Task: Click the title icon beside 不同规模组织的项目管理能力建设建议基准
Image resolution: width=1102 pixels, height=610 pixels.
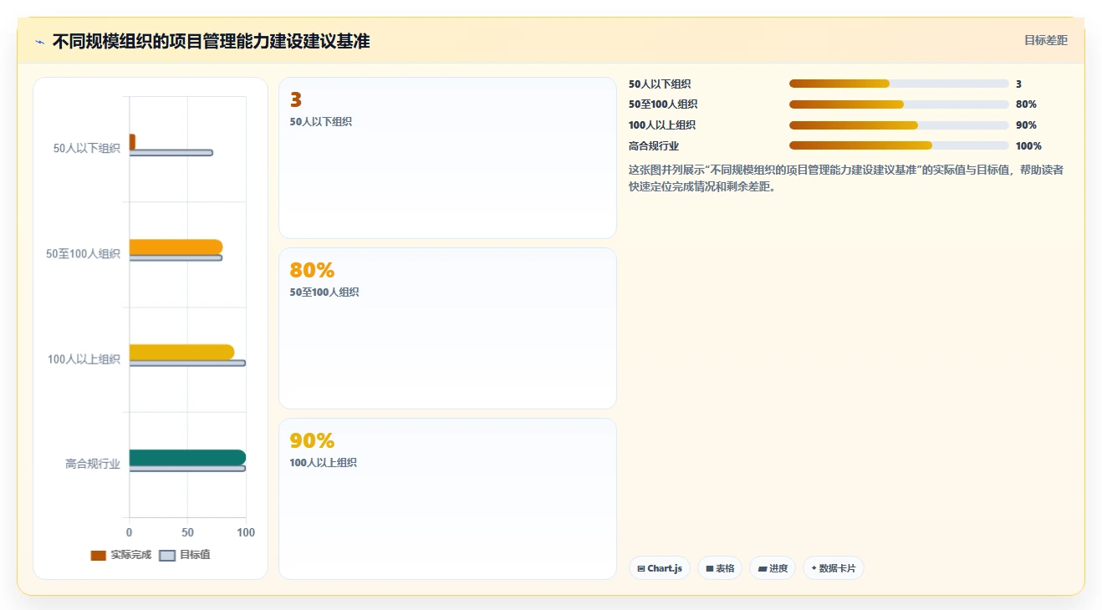Action: click(39, 42)
